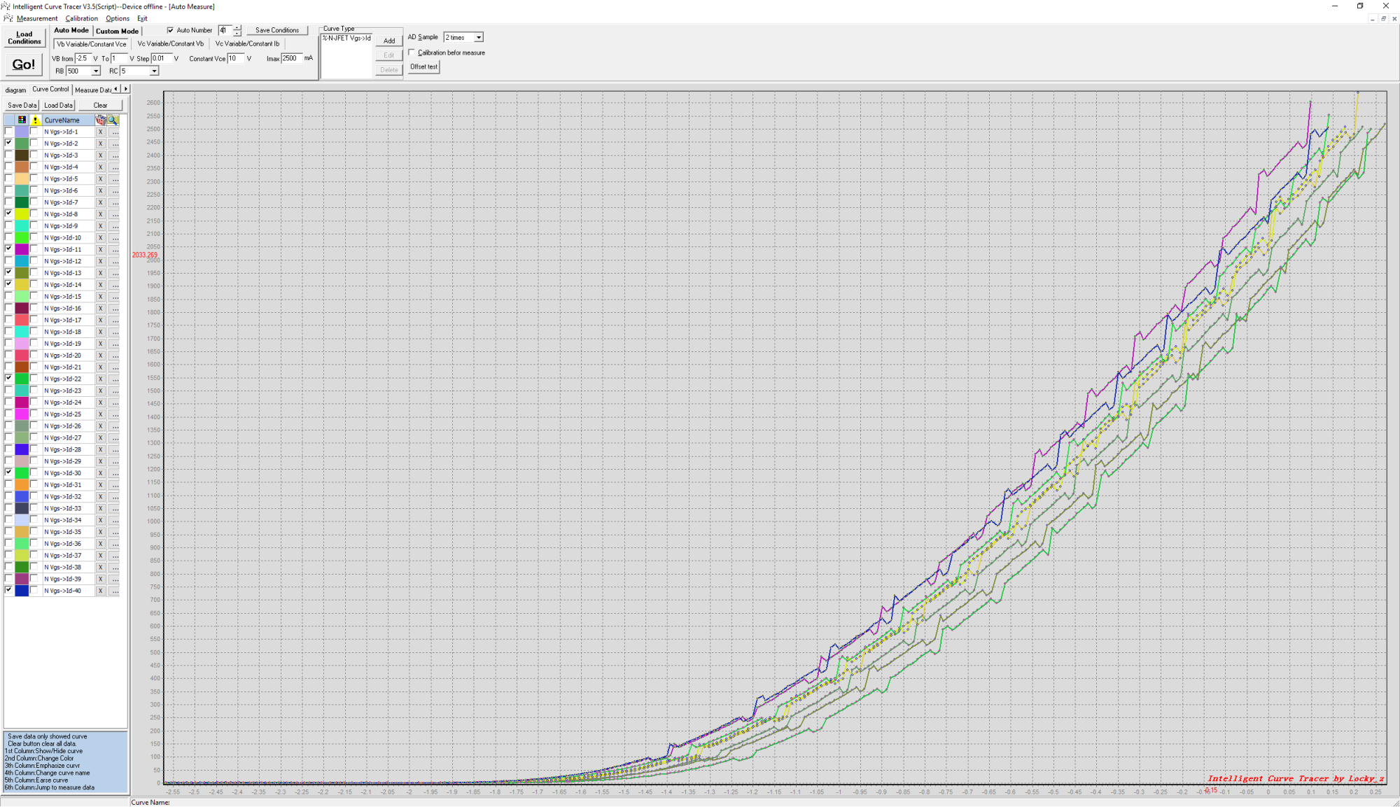Click the Imax input field
This screenshot has height=807, width=1400.
coord(291,59)
